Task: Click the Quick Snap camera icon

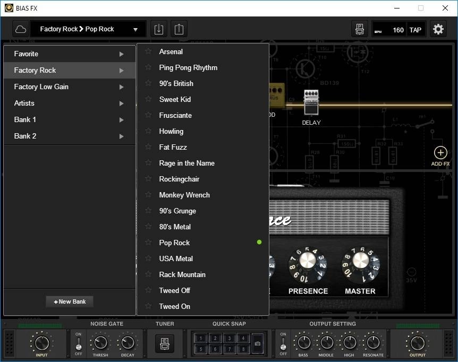Action: tap(257, 343)
